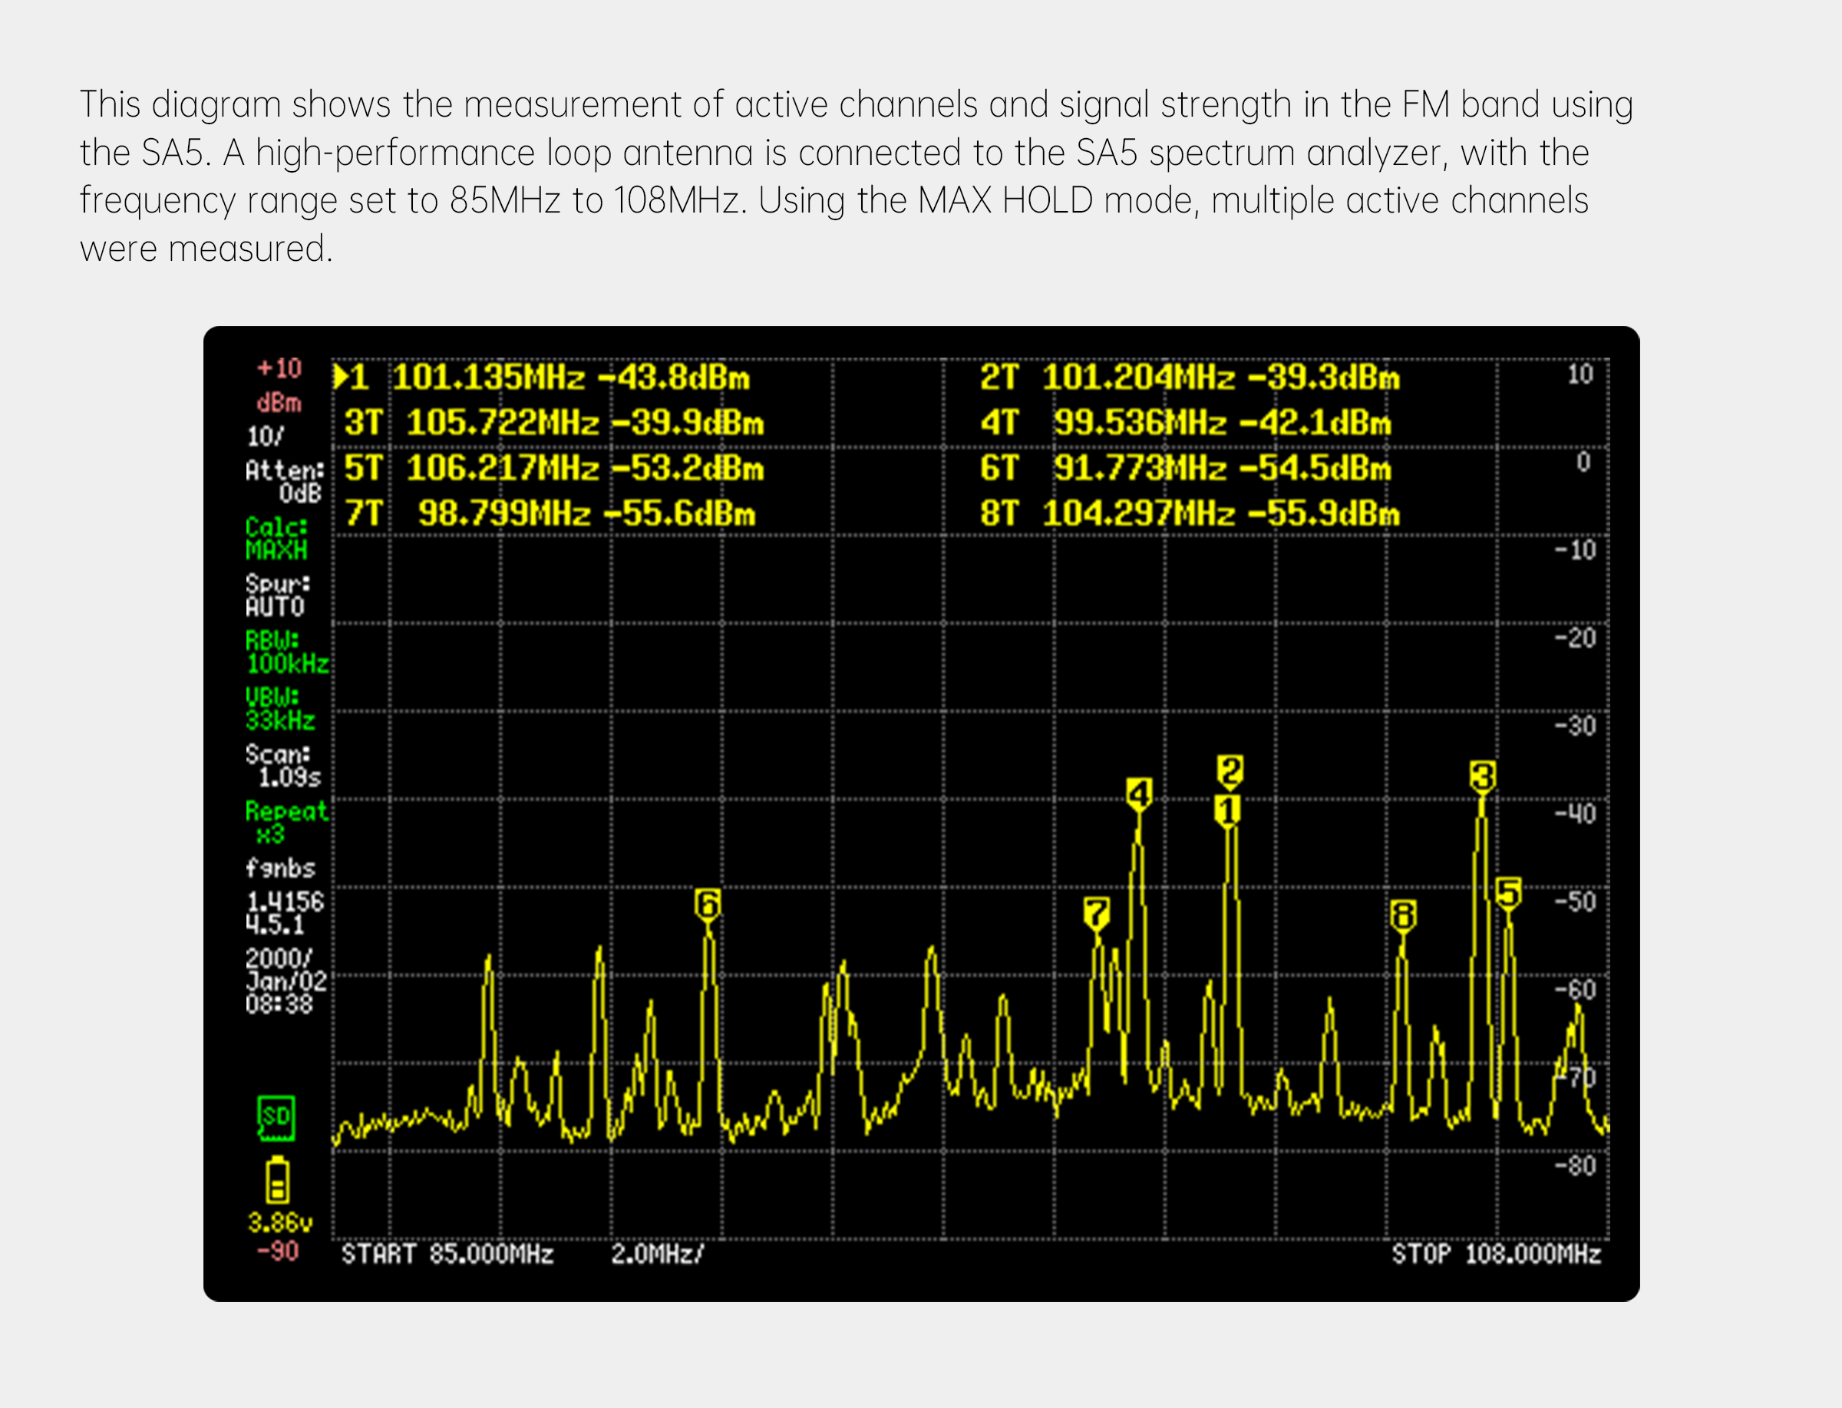Select marker 3 at the tallest right peak

[1482, 776]
